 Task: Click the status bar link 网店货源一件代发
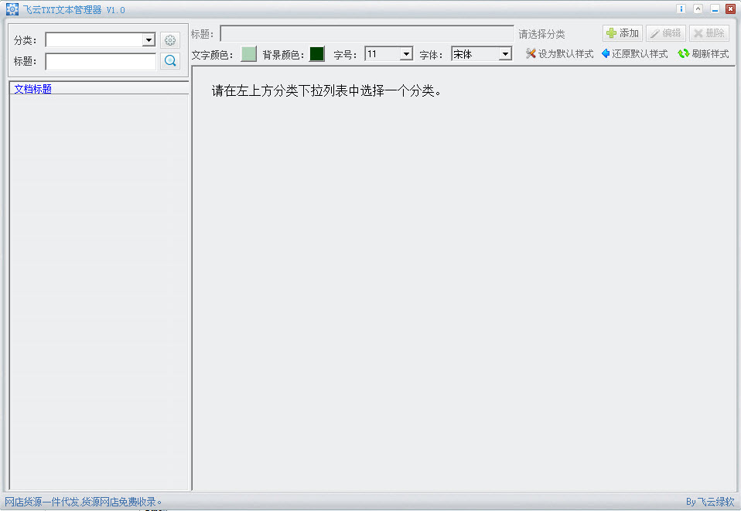point(84,502)
